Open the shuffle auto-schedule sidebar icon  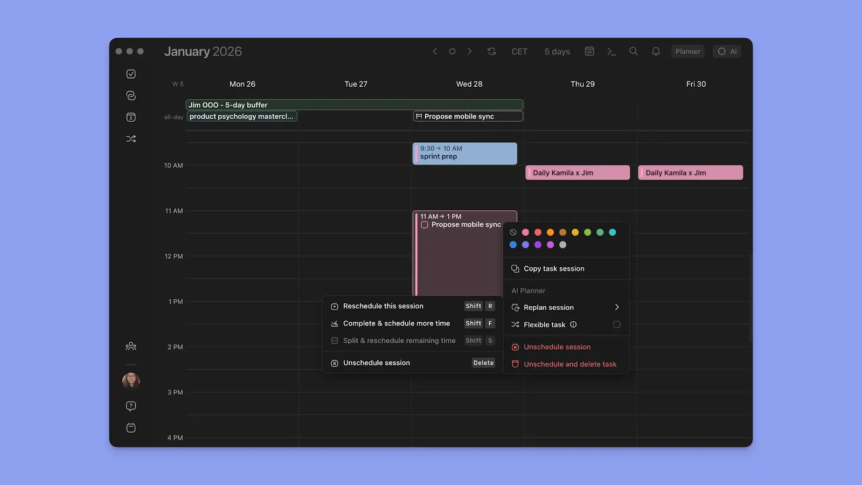pos(130,138)
